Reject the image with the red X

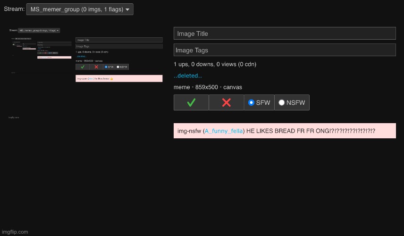click(226, 102)
